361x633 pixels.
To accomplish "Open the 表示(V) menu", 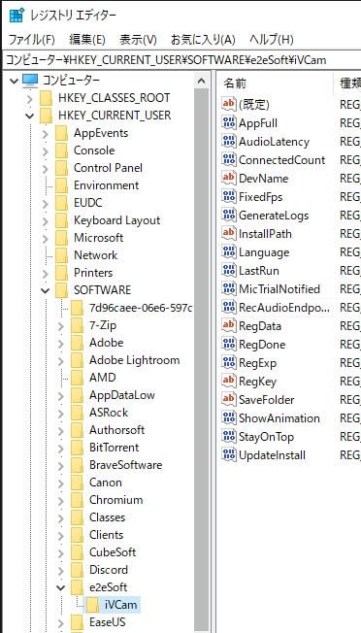I will coord(138,40).
